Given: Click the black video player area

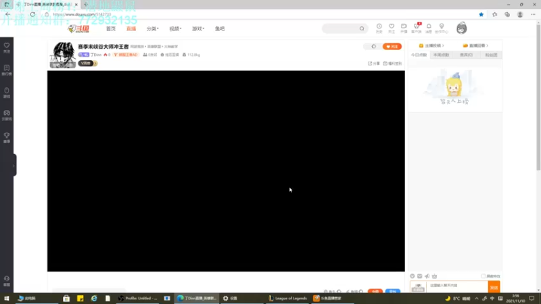Looking at the screenshot, I should click(x=226, y=171).
